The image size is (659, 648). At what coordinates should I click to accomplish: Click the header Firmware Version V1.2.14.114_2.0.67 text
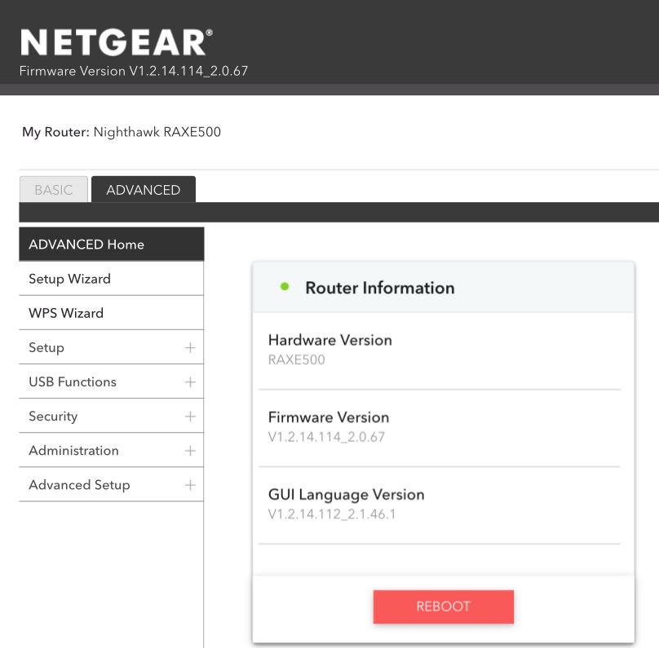coord(134,71)
